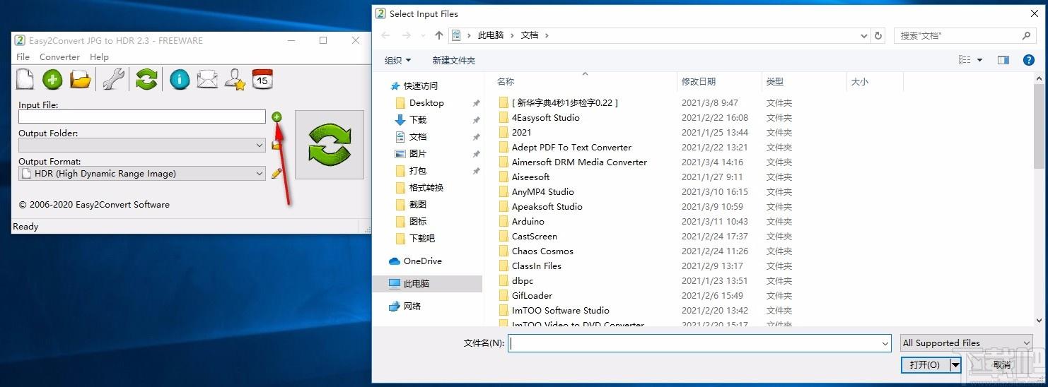Expand the Output Folder dropdown
The height and width of the screenshot is (387, 1048).
[260, 145]
